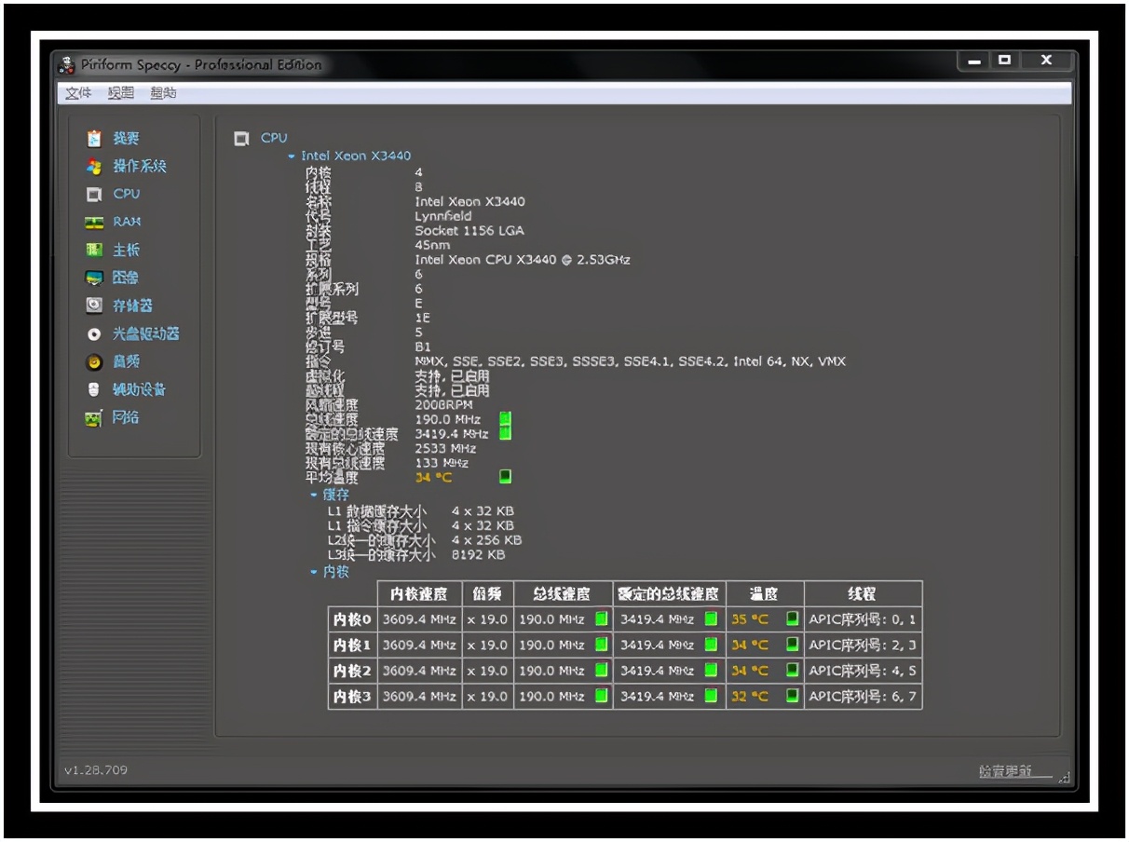
Task: Click 内核1 speed cell 3609.4 MHz
Action: [419, 645]
